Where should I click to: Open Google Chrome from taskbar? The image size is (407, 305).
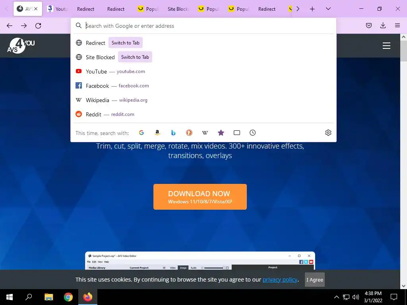[x=68, y=297]
